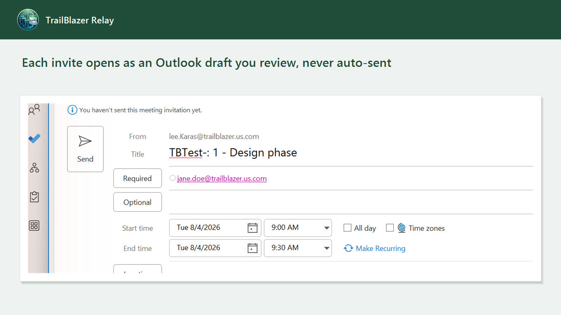Click the slide heading about Outlook draft review
Image resolution: width=561 pixels, height=315 pixels.
coord(207,63)
